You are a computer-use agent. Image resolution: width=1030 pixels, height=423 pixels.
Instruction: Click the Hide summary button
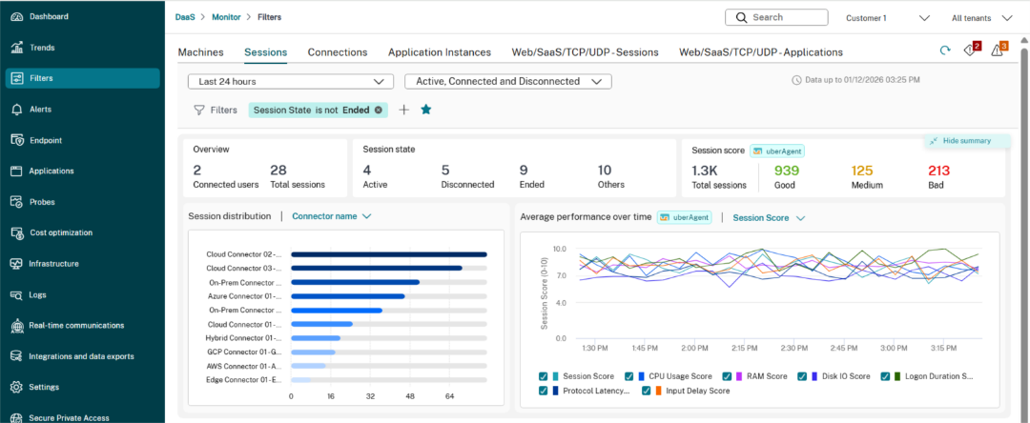966,141
